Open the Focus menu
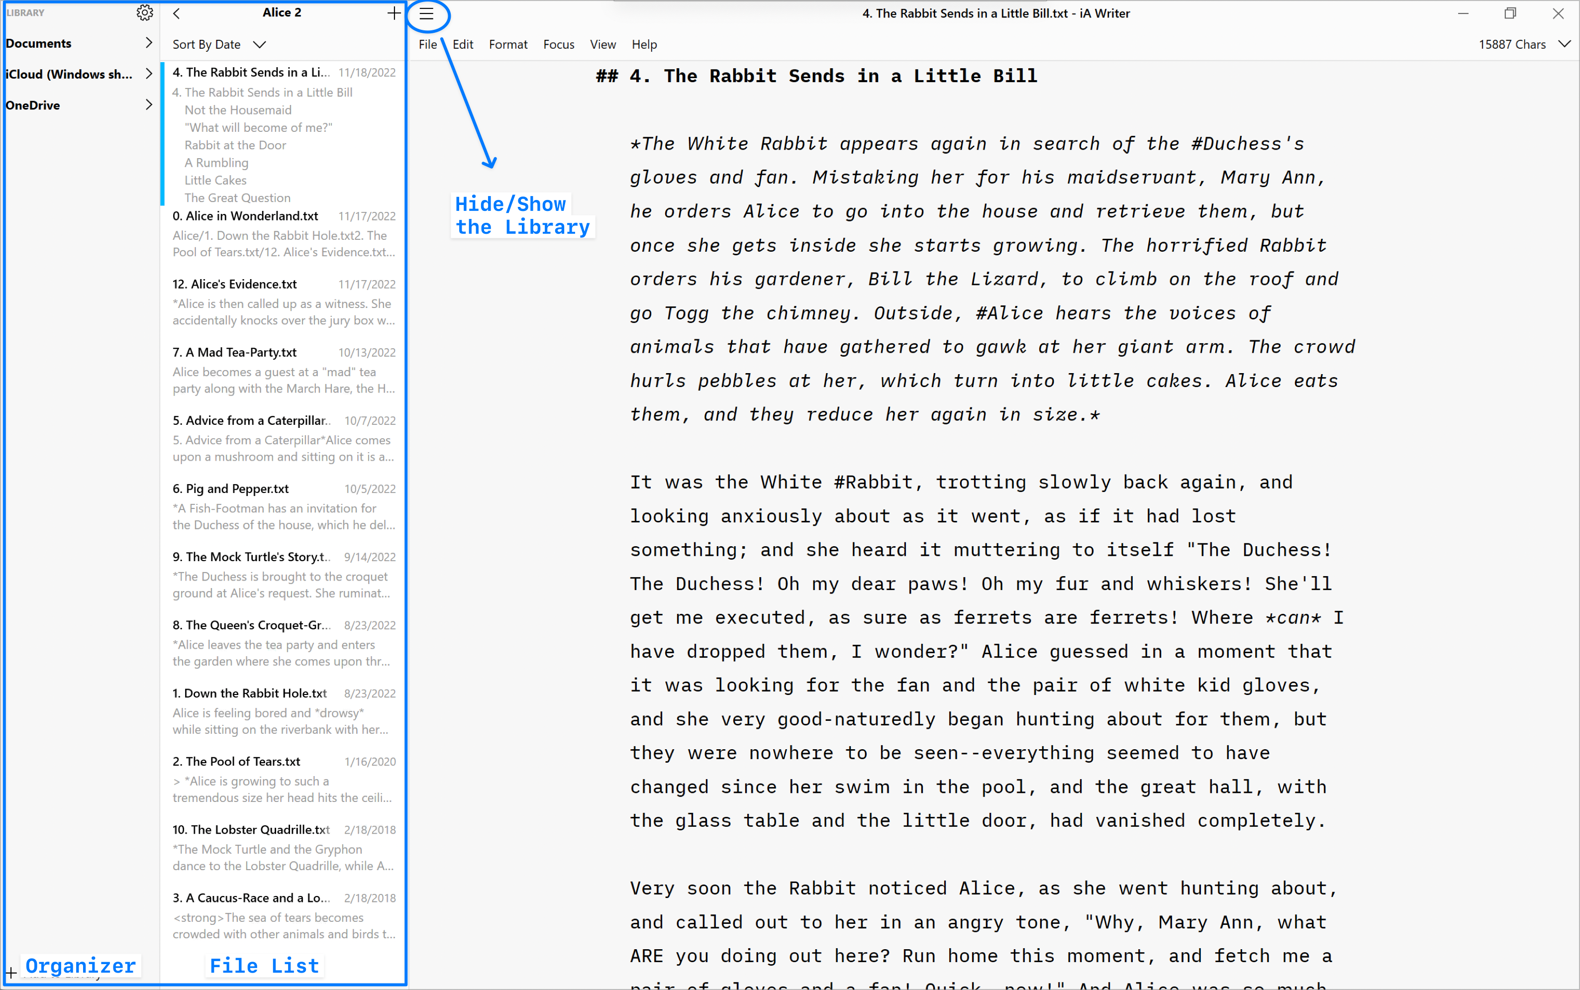The width and height of the screenshot is (1580, 990). pos(559,44)
